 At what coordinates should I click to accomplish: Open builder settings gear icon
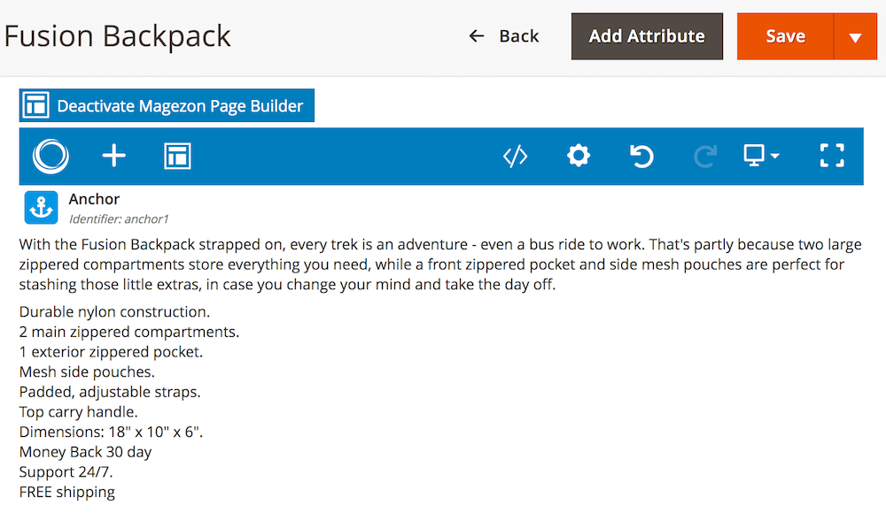coord(579,156)
